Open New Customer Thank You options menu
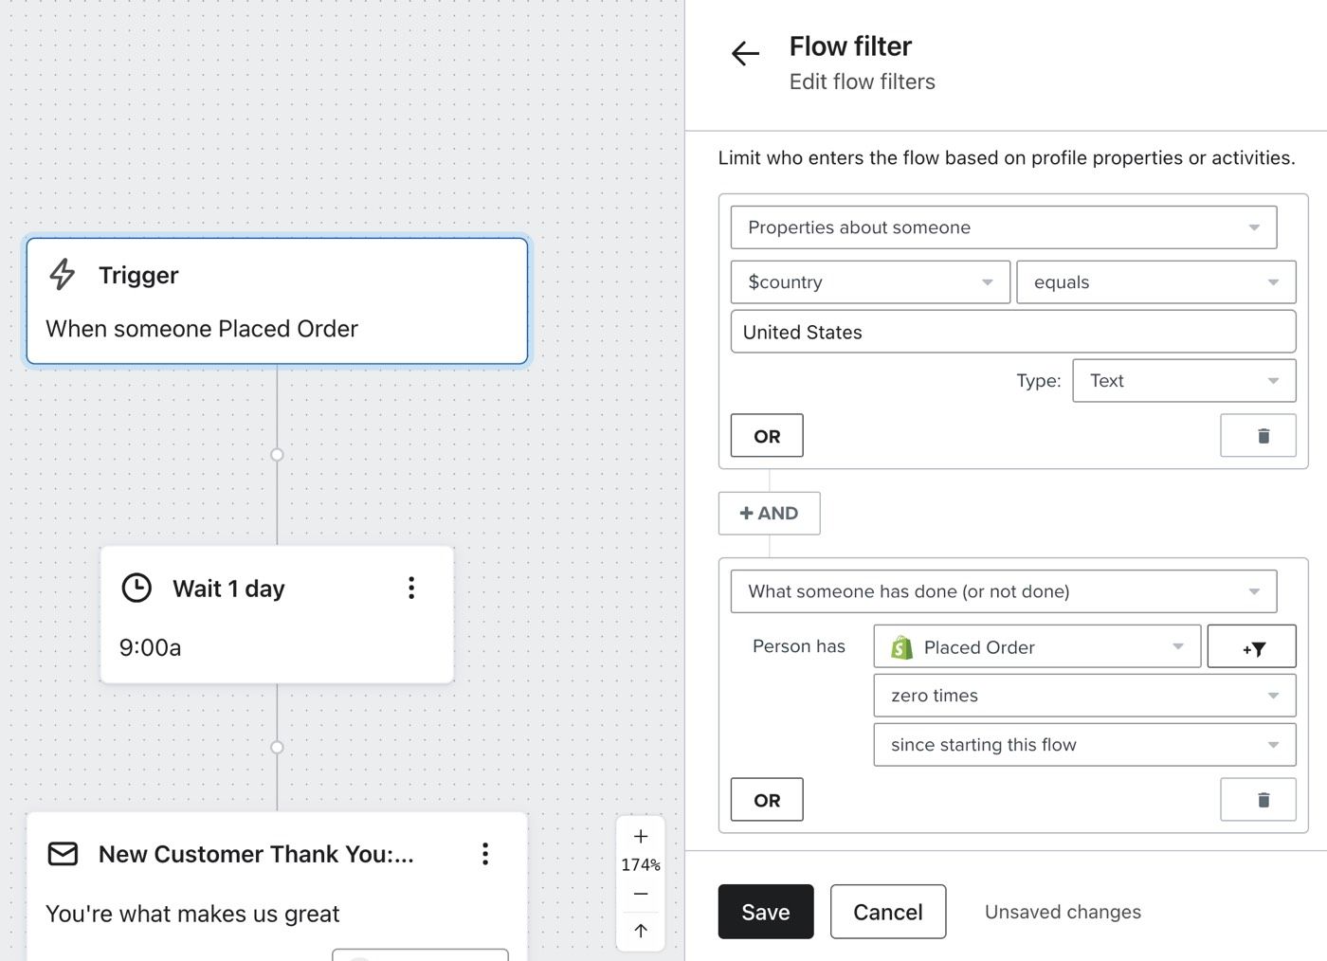Viewport: 1327px width, 961px height. pyautogui.click(x=485, y=854)
